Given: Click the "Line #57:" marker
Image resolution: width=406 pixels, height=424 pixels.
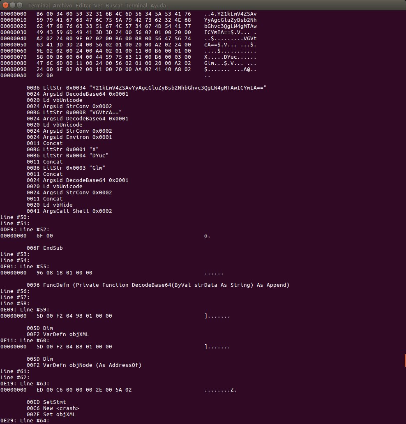Looking at the screenshot, I should tap(15, 297).
